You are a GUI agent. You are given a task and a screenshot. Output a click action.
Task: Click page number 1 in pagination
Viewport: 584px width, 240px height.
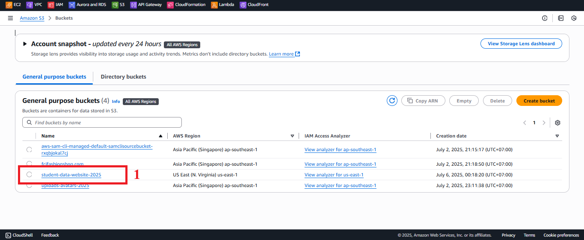pos(534,123)
